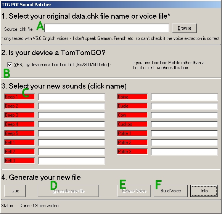The height and width of the screenshot is (214, 222).
Task: Click the Quit button
Action: pos(15,191)
